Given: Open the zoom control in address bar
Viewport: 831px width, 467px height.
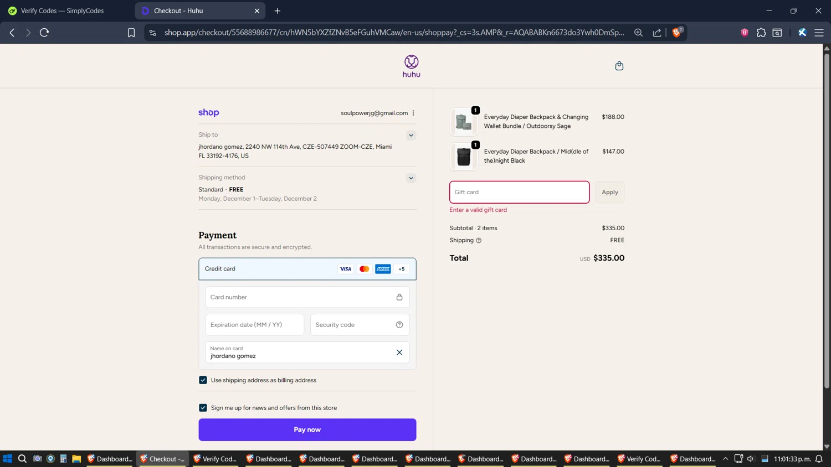Looking at the screenshot, I should pos(639,33).
